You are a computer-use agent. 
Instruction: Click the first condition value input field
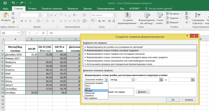point(148,80)
